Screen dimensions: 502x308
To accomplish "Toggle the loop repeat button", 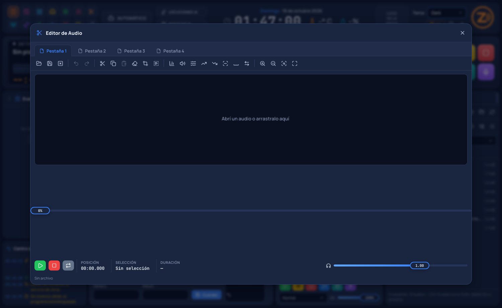I will tap(68, 265).
